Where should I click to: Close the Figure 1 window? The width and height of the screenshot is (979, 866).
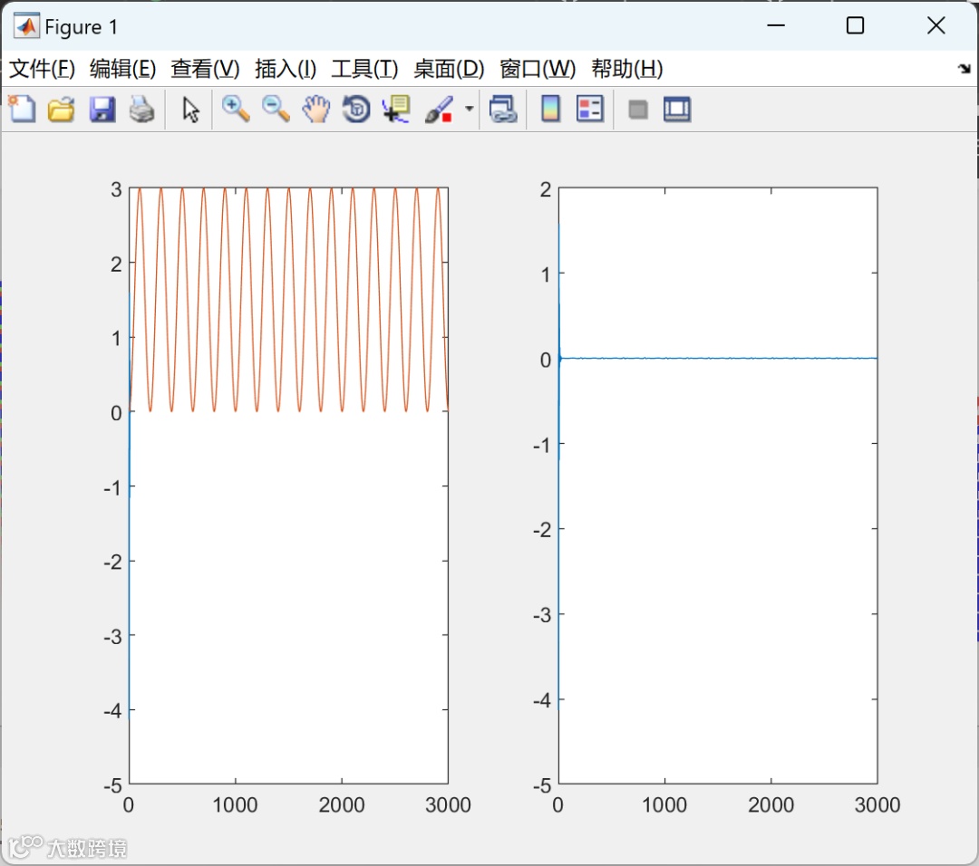click(x=935, y=25)
